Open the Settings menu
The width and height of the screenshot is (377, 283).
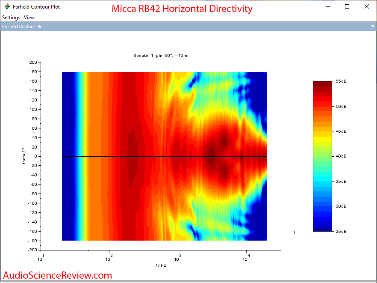point(11,18)
